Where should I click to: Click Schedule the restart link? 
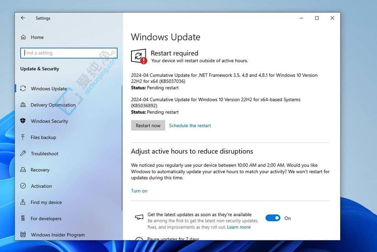(190, 126)
